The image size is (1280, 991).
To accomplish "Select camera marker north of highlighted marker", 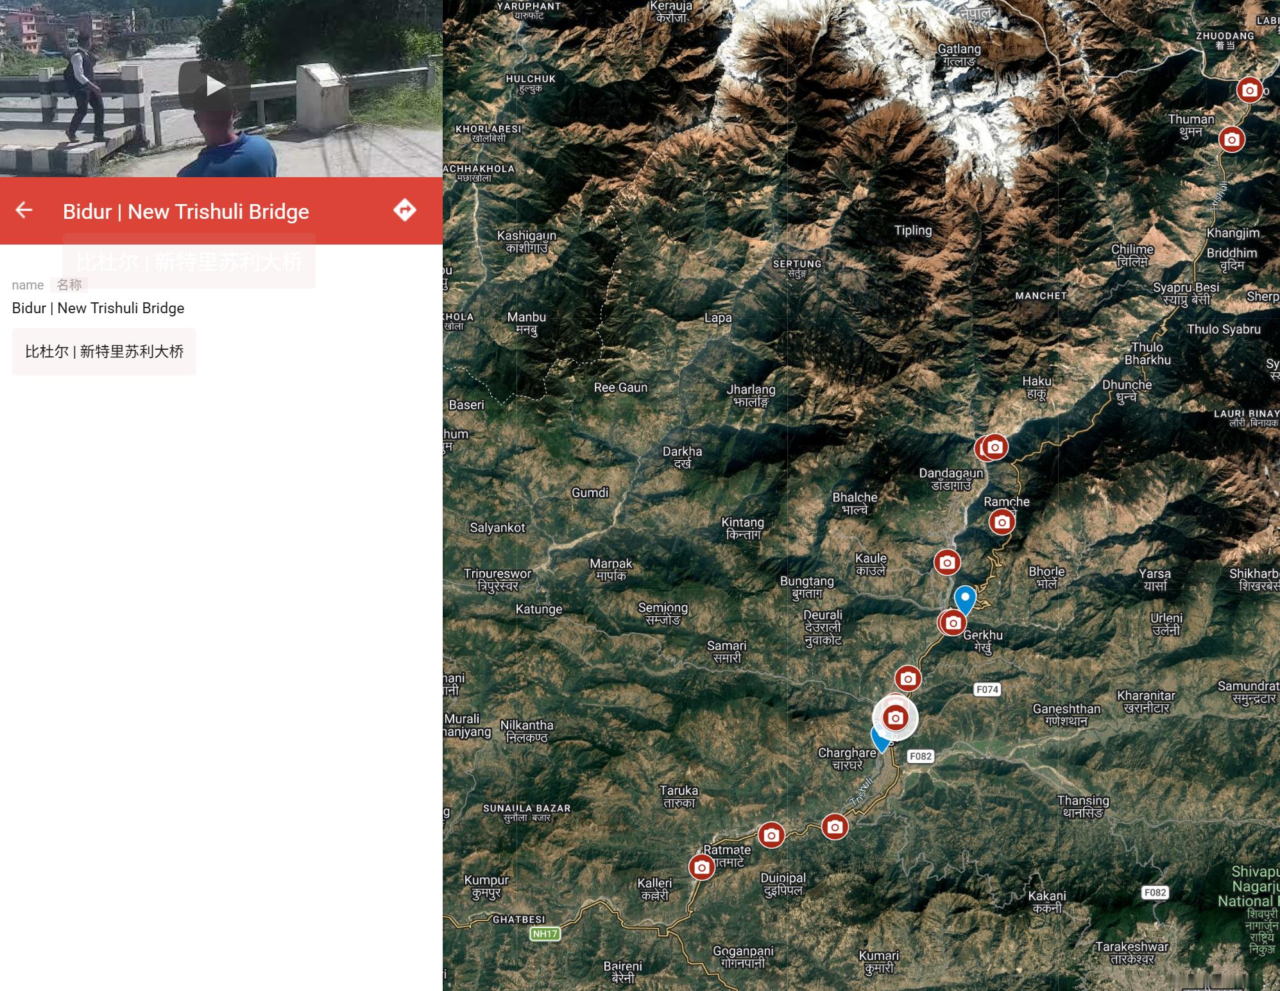I will point(907,678).
